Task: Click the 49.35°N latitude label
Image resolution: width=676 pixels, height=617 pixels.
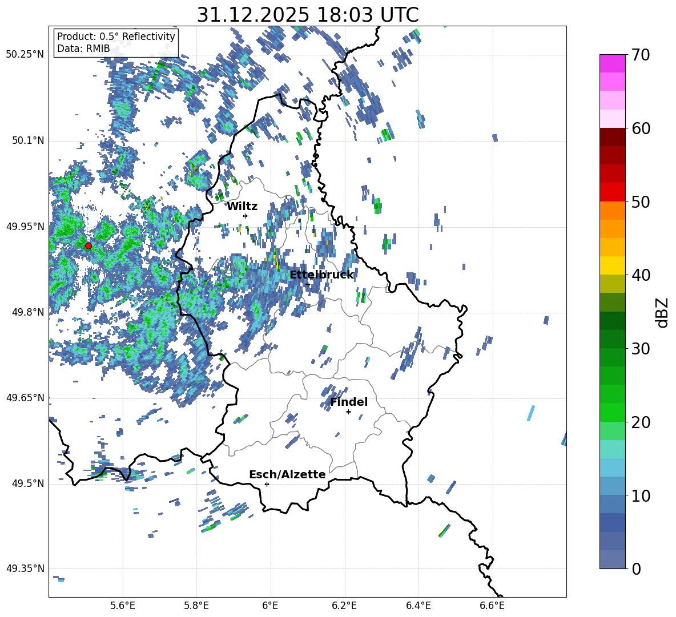Action: click(x=25, y=568)
